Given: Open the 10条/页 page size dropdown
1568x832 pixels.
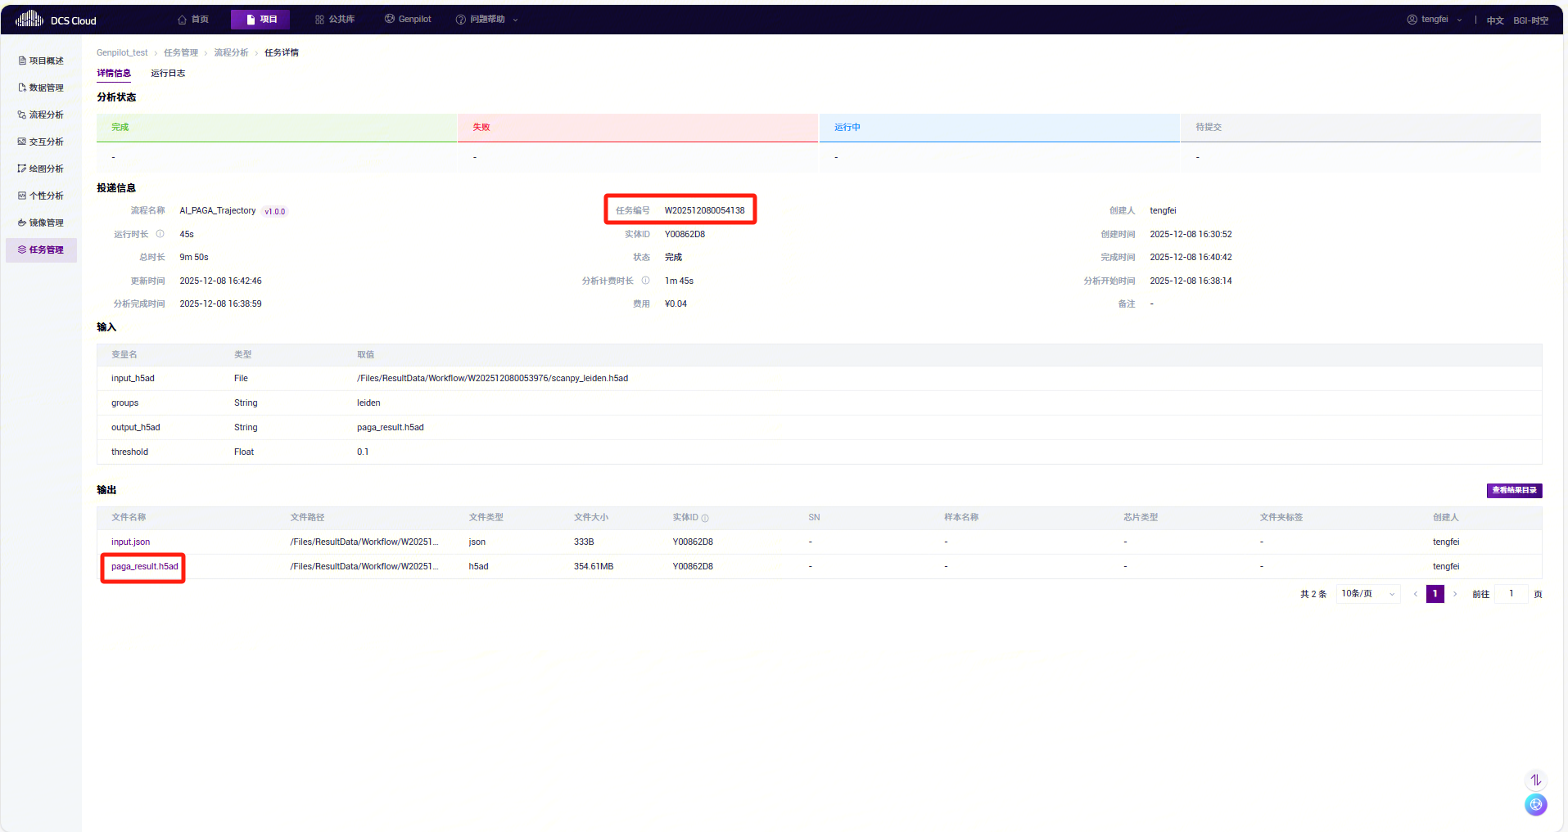Looking at the screenshot, I should click(1367, 594).
